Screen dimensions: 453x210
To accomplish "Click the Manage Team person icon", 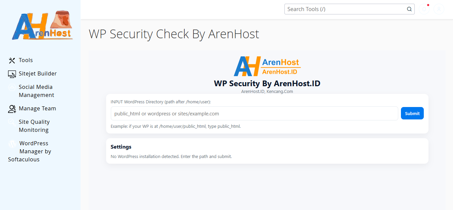I will pos(12,109).
